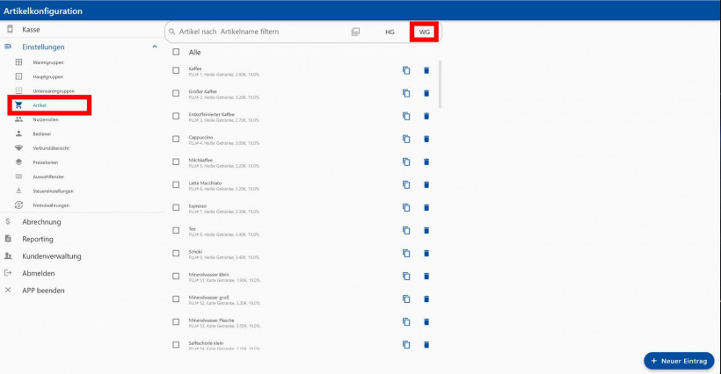
Task: Delete the Espresso article
Action: (x=426, y=207)
